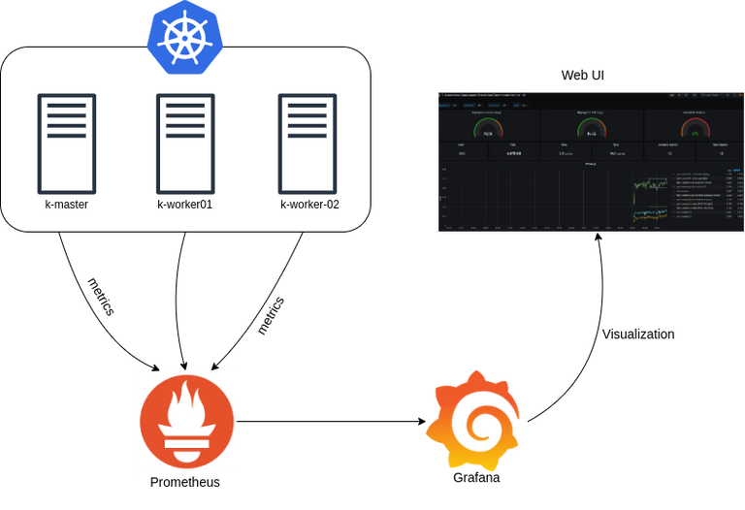This screenshot has width=745, height=510.
Task: Select the k-master server icon
Action: coord(67,143)
